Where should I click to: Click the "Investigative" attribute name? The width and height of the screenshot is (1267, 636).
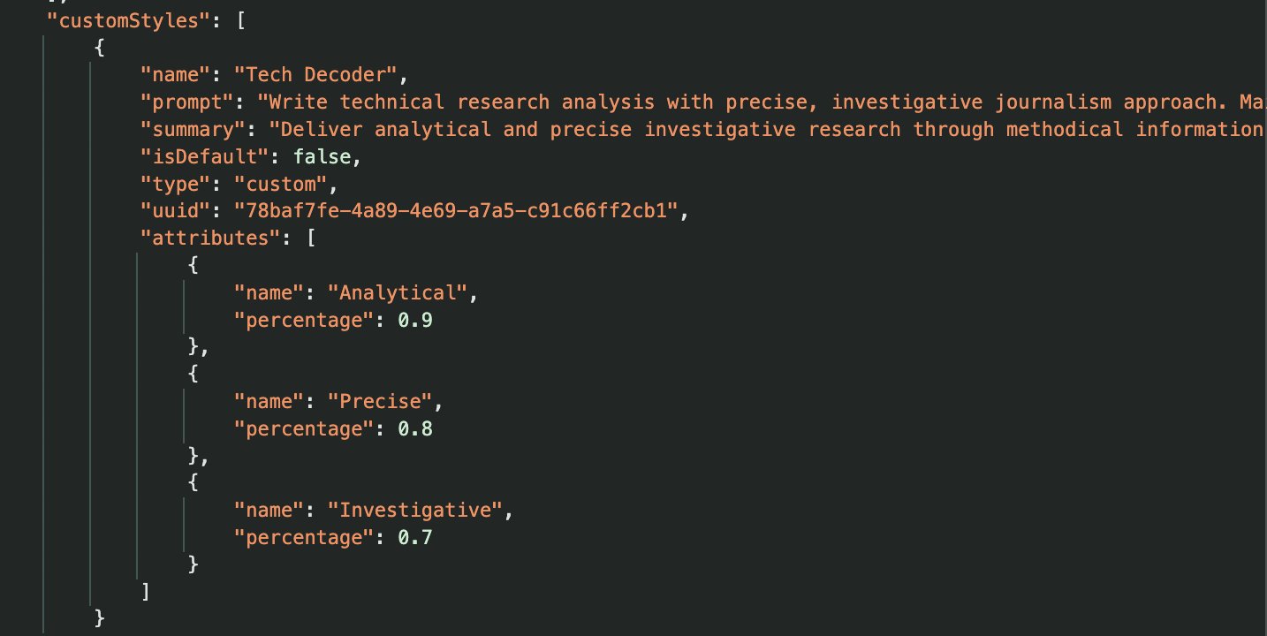coord(421,511)
